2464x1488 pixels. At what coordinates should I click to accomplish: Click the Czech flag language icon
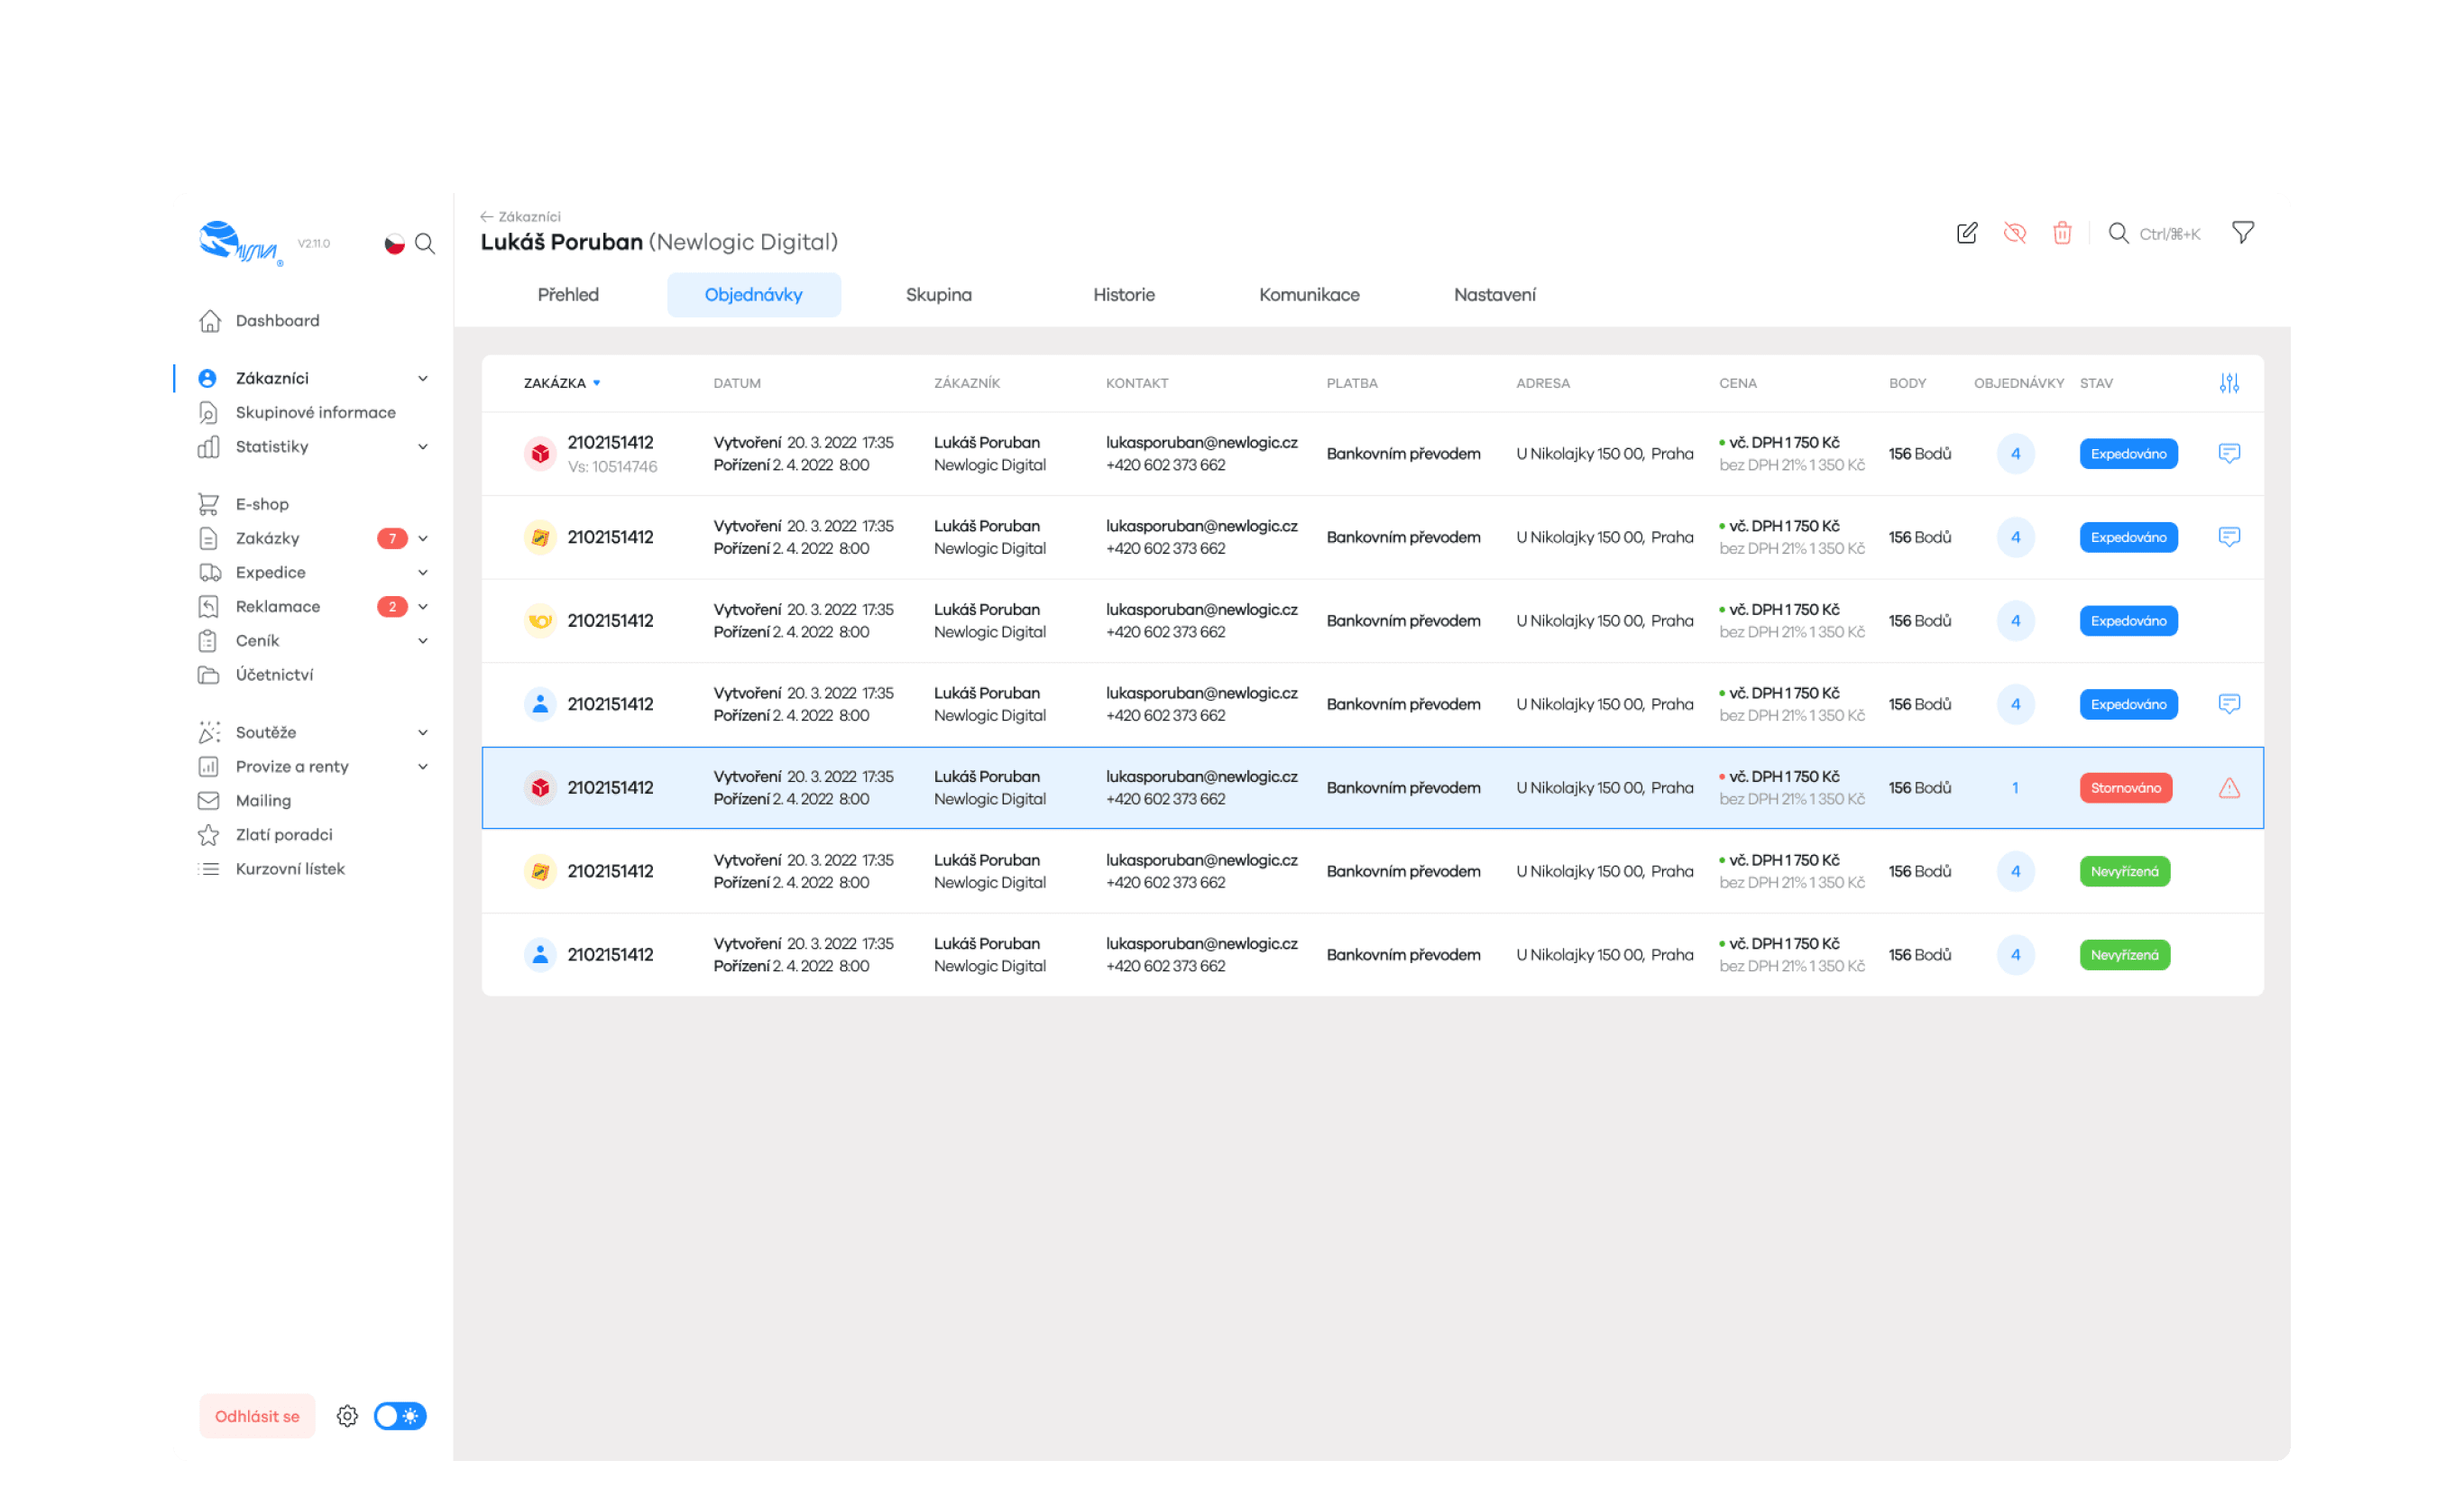point(394,244)
